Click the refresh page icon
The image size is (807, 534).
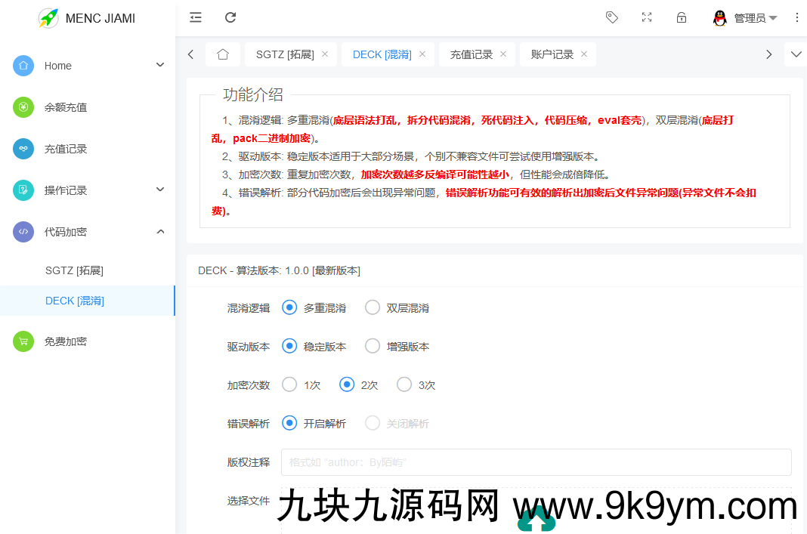[x=230, y=17]
